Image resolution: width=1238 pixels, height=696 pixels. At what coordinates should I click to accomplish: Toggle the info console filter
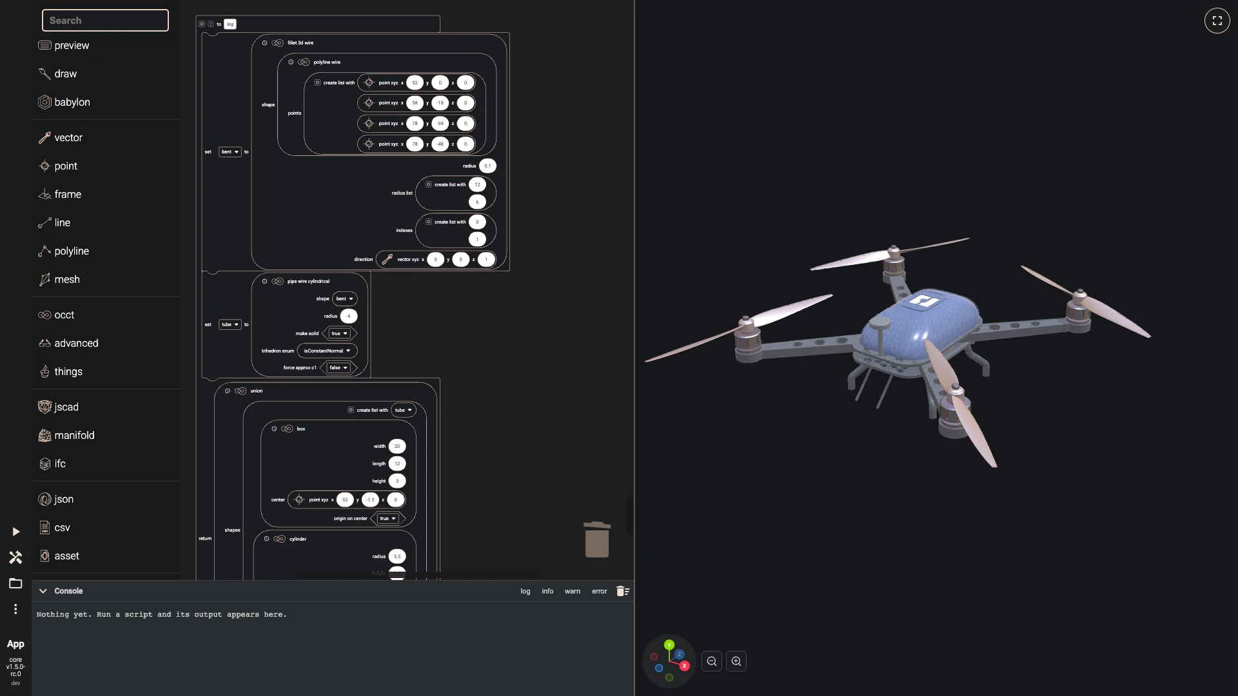click(x=547, y=591)
